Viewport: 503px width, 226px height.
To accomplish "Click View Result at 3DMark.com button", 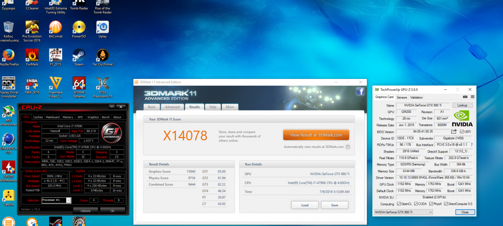I will [x=316, y=135].
